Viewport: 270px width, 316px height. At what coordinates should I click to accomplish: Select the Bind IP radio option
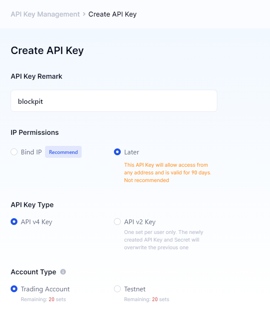pos(14,152)
